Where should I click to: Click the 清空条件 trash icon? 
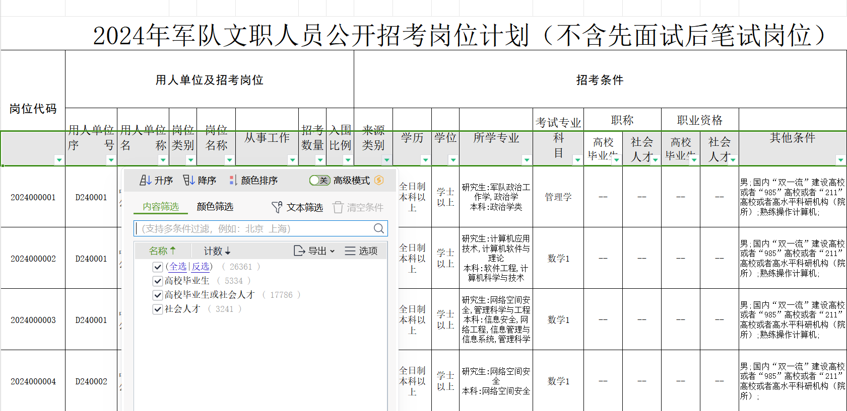[x=338, y=207]
